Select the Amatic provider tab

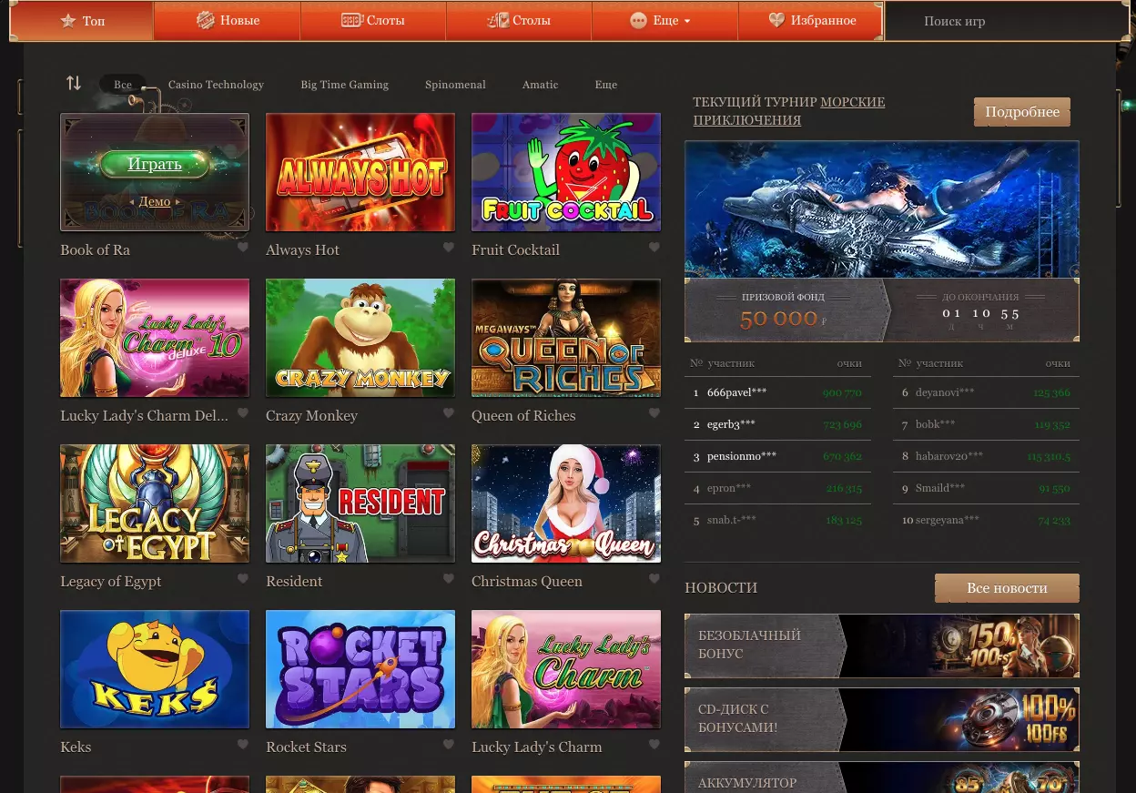[x=540, y=85]
